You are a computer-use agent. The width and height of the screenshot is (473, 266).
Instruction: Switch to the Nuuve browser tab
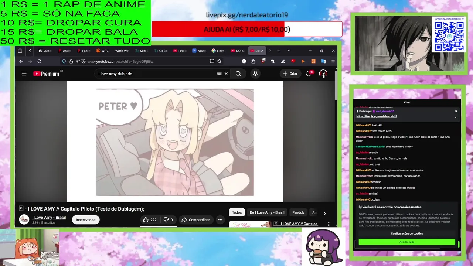198,51
